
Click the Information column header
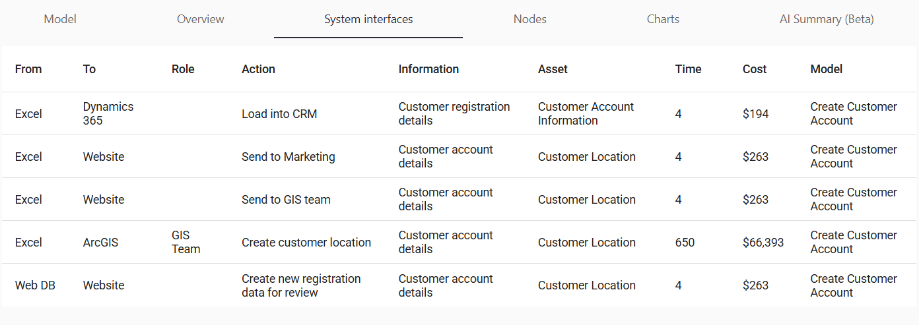pos(428,69)
